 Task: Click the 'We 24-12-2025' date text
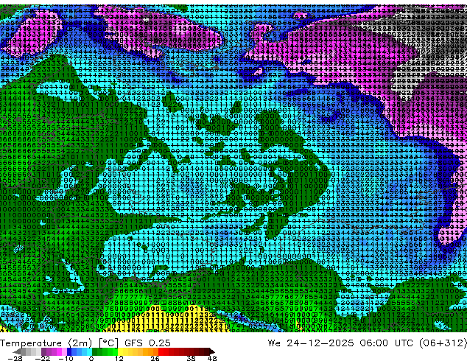click(x=311, y=343)
